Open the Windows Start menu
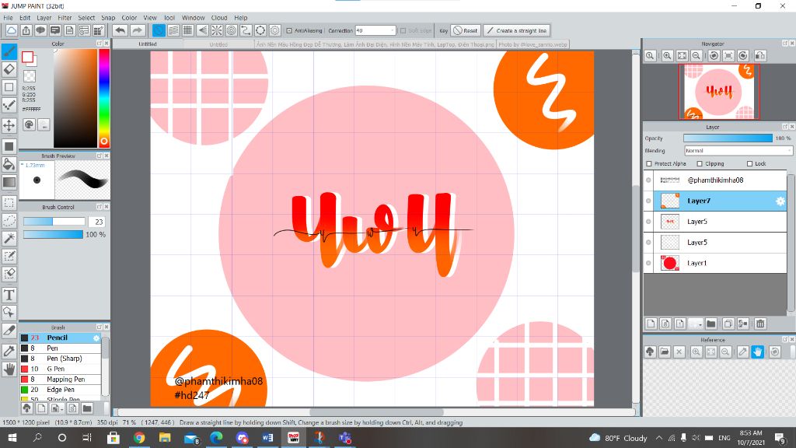 click(x=12, y=437)
